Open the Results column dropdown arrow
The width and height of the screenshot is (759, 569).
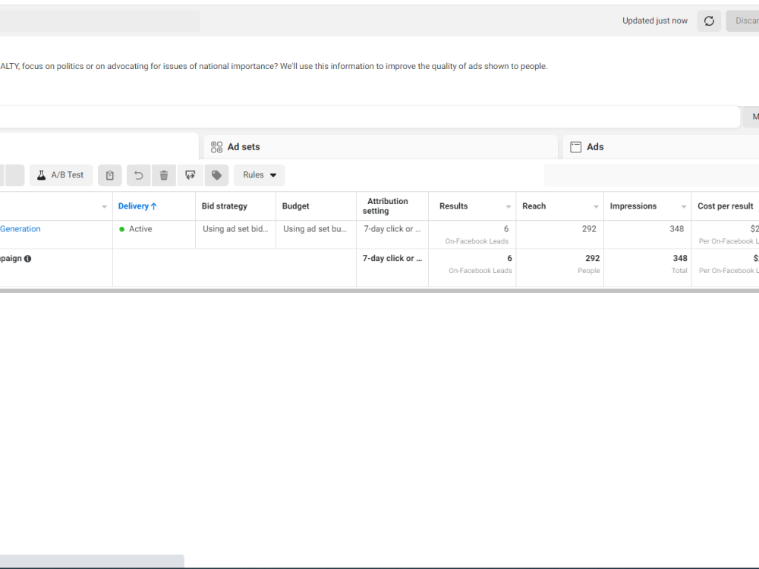pos(509,206)
